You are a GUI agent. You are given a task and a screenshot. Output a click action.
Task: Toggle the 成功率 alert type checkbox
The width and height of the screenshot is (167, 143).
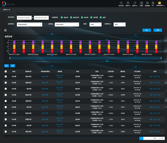[82, 17]
